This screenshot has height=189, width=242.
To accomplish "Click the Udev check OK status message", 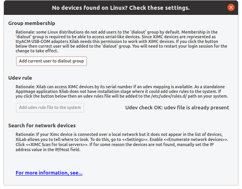I will click(177, 107).
